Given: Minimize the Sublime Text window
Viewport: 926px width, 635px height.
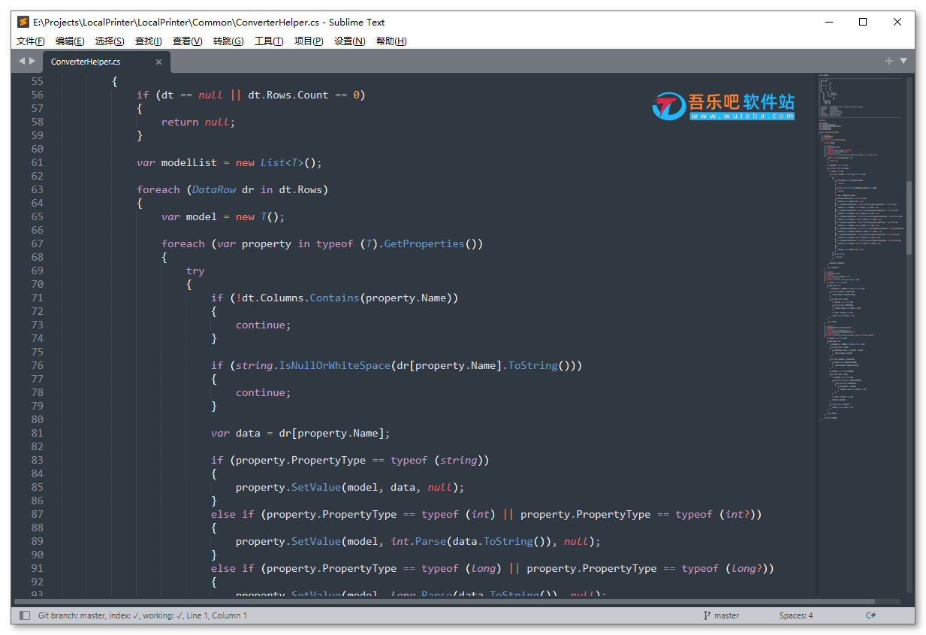Looking at the screenshot, I should [x=828, y=22].
